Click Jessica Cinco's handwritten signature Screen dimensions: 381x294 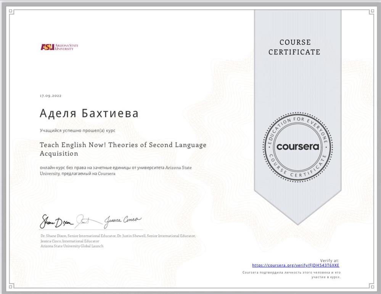[x=123, y=220]
